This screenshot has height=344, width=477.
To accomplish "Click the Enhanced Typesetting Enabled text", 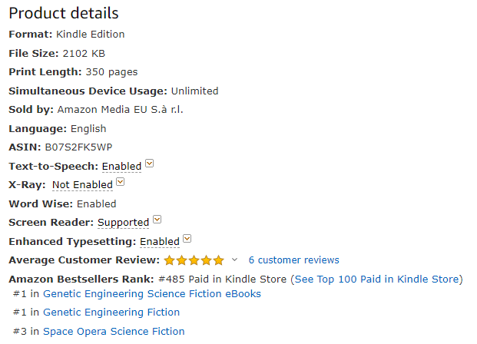I will [160, 242].
